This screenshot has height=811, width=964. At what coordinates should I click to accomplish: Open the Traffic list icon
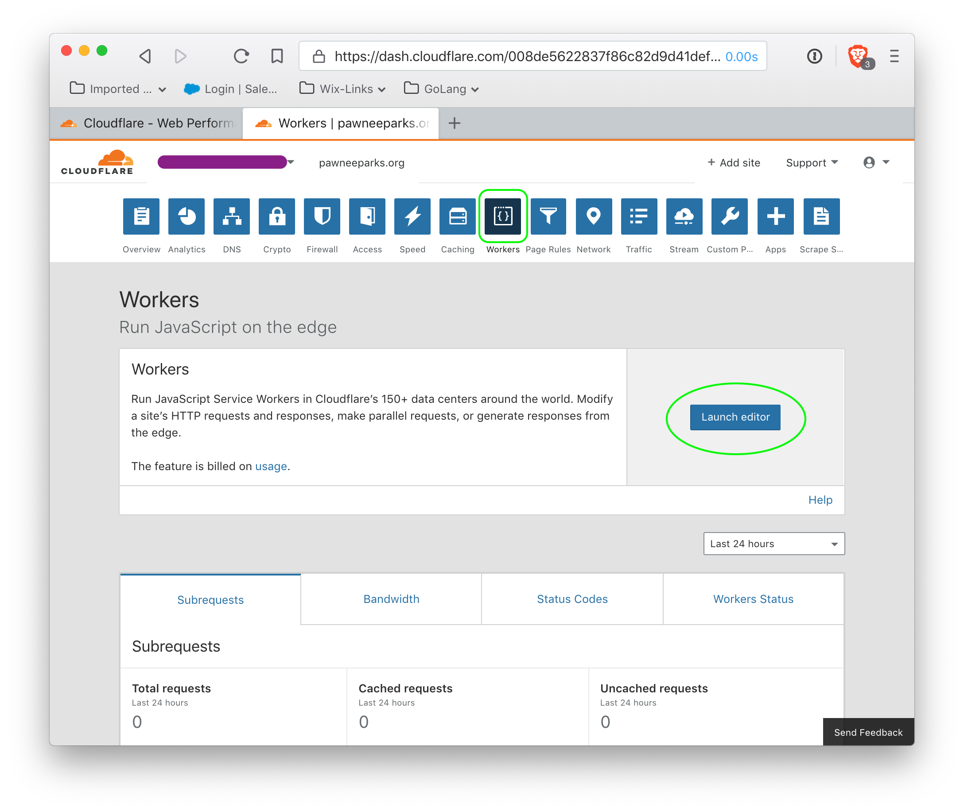pos(639,216)
